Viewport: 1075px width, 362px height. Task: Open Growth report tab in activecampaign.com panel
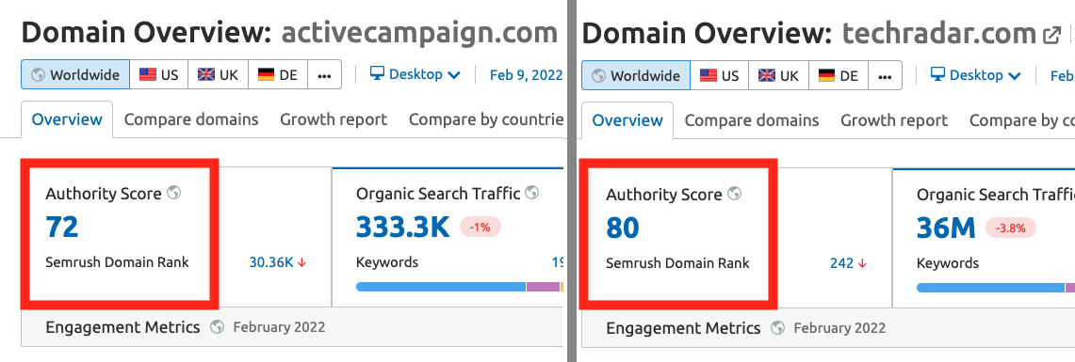point(334,119)
